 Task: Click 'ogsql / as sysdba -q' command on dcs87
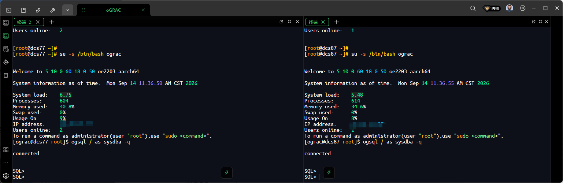(x=392, y=142)
